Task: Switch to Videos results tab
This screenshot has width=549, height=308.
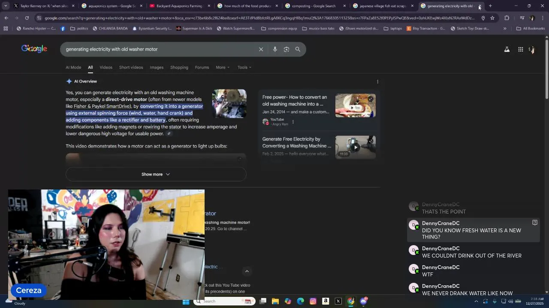Action: pyautogui.click(x=106, y=67)
